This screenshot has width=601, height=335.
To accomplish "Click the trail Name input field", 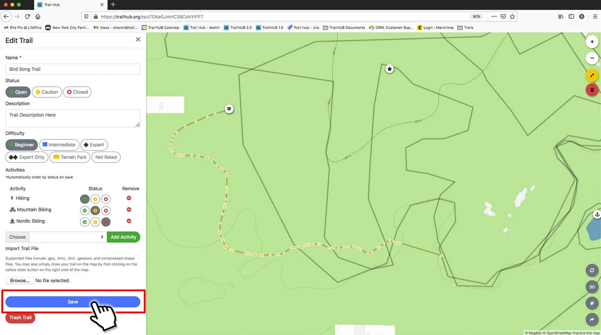I will click(x=73, y=69).
